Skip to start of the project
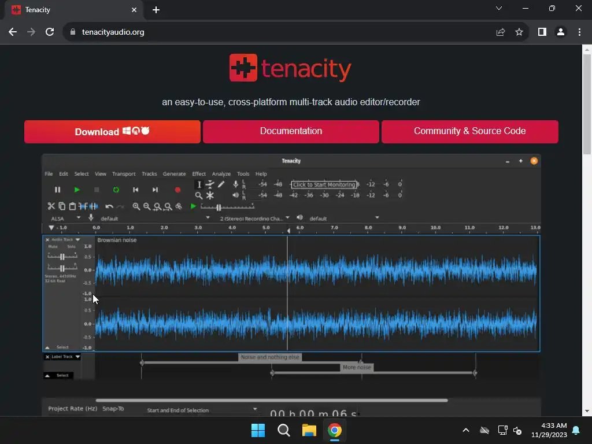The height and width of the screenshot is (444, 592). (x=135, y=190)
